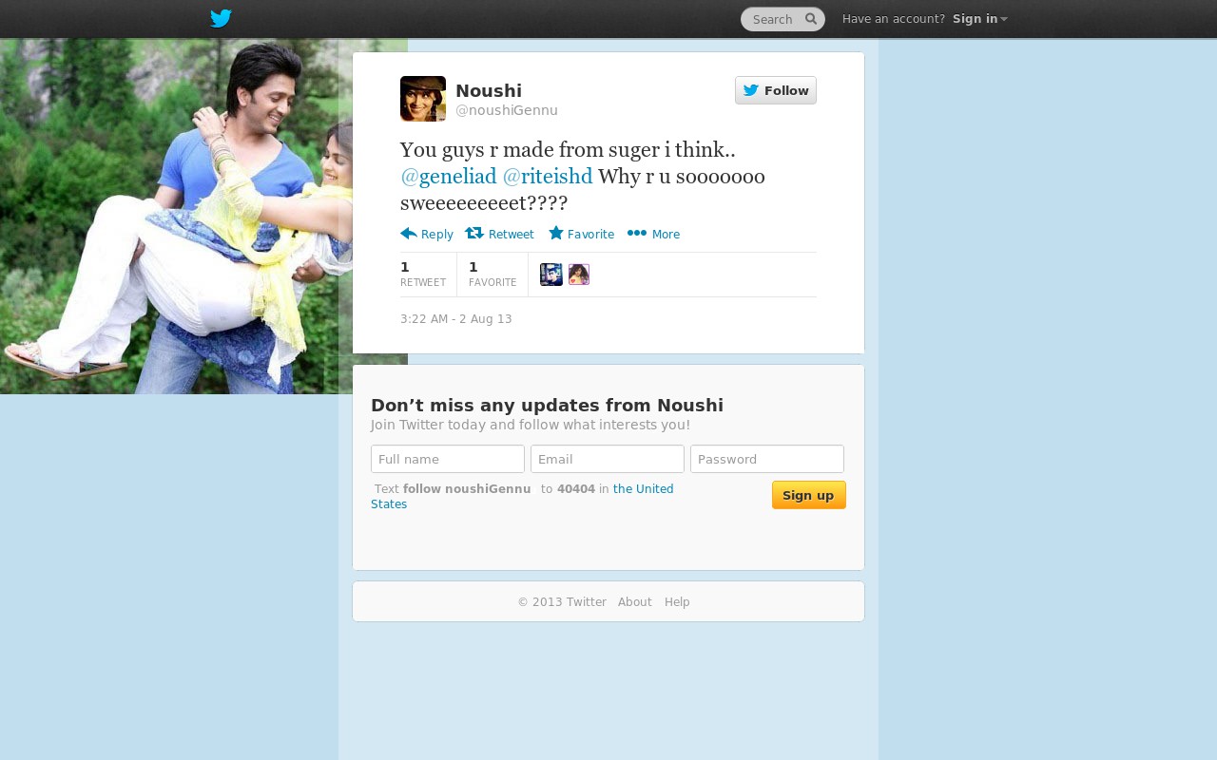Viewport: 1217px width, 760px height.
Task: Open the @noushiGennu handle link
Action: coord(507,110)
